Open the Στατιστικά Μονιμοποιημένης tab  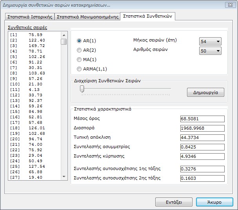coord(87,17)
